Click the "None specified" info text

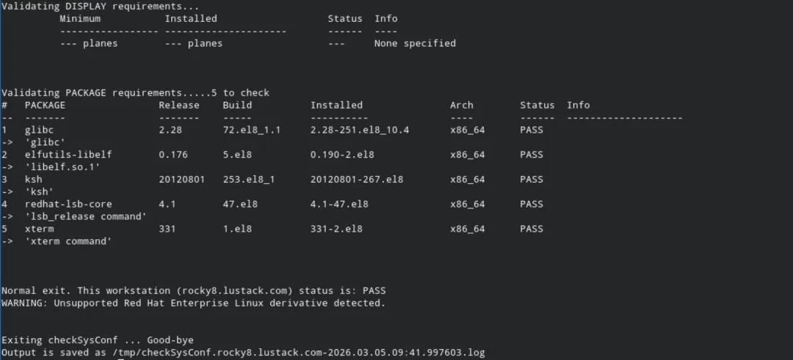(x=415, y=43)
